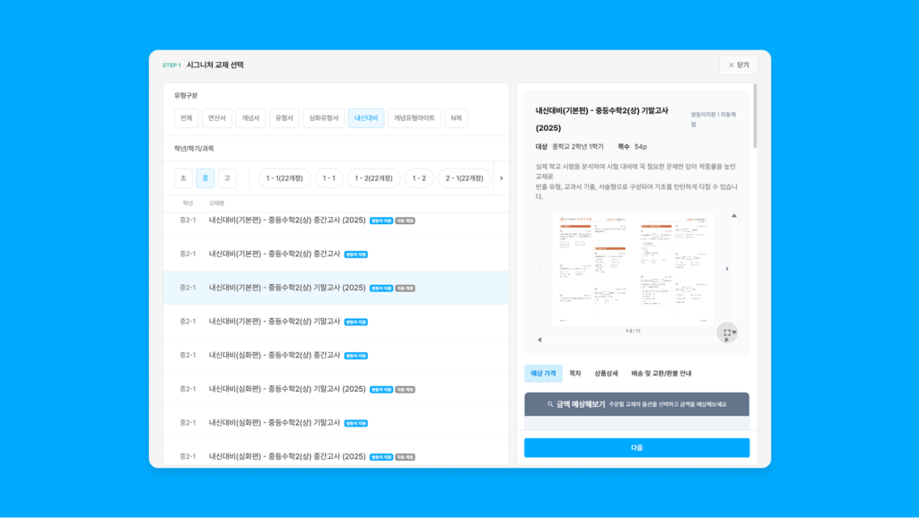Screen dimensions: 919x518
Task: Select the 고 school level toggle
Action: pyautogui.click(x=227, y=178)
